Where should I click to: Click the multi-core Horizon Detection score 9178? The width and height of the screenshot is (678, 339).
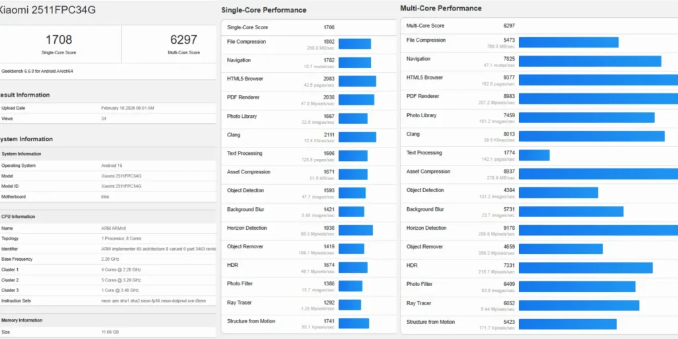coord(508,228)
